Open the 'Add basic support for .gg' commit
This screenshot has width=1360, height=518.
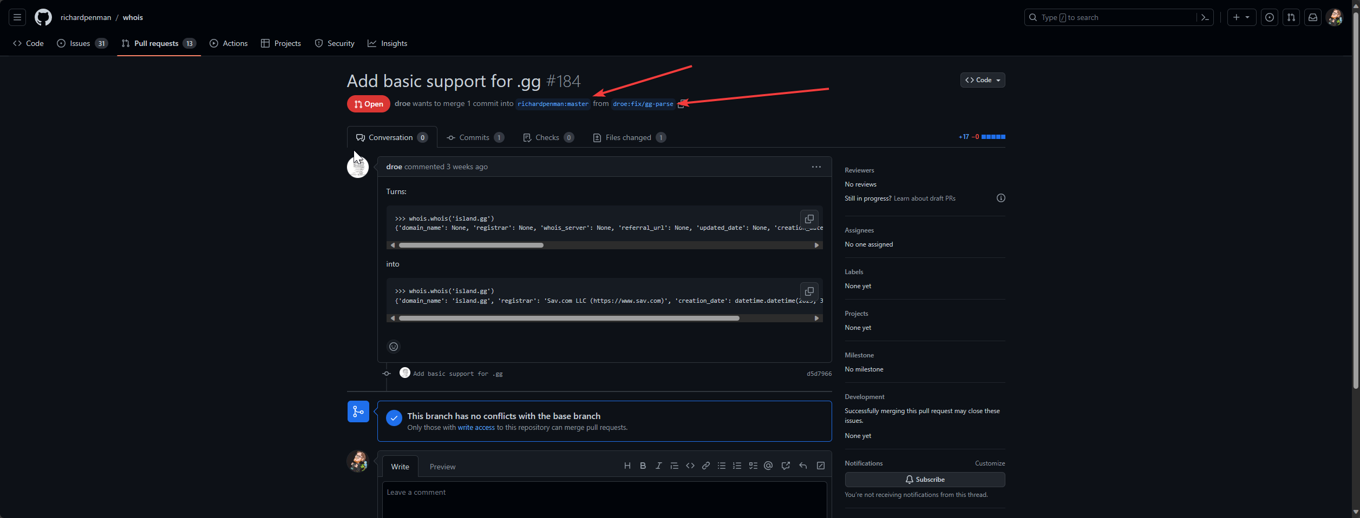(x=457, y=374)
